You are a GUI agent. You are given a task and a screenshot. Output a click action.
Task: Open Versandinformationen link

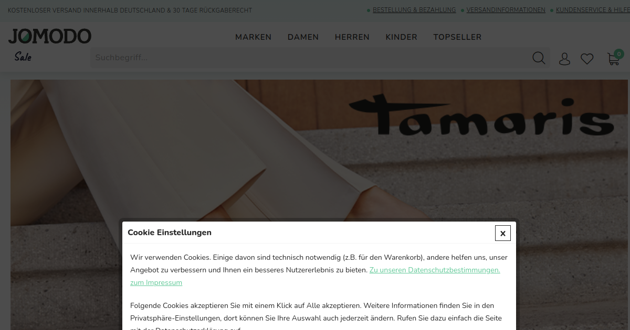506,10
